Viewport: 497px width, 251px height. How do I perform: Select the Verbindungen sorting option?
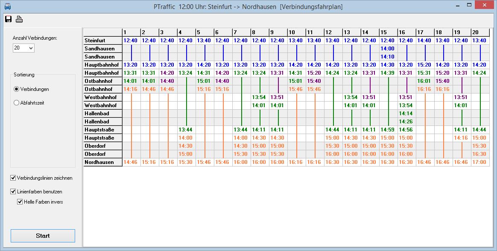point(17,89)
